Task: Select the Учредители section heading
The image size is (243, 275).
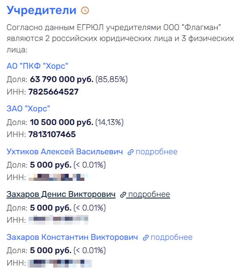Action: pyautogui.click(x=41, y=10)
